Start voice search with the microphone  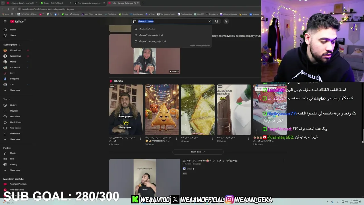pyautogui.click(x=226, y=21)
